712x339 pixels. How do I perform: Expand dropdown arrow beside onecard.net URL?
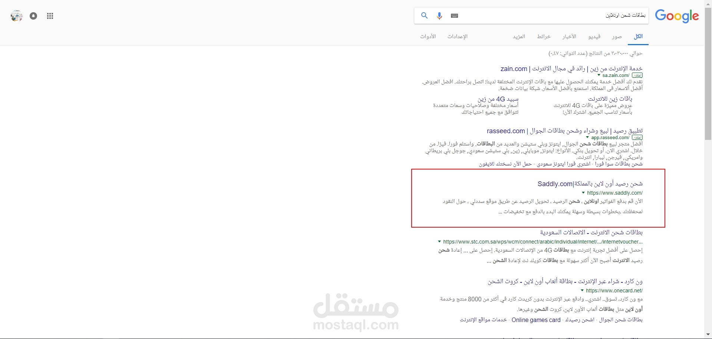[x=582, y=290]
